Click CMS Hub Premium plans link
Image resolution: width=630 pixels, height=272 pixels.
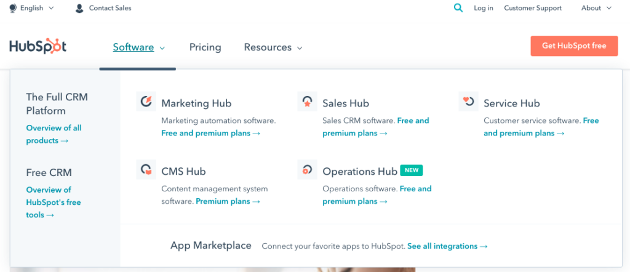[x=228, y=201]
